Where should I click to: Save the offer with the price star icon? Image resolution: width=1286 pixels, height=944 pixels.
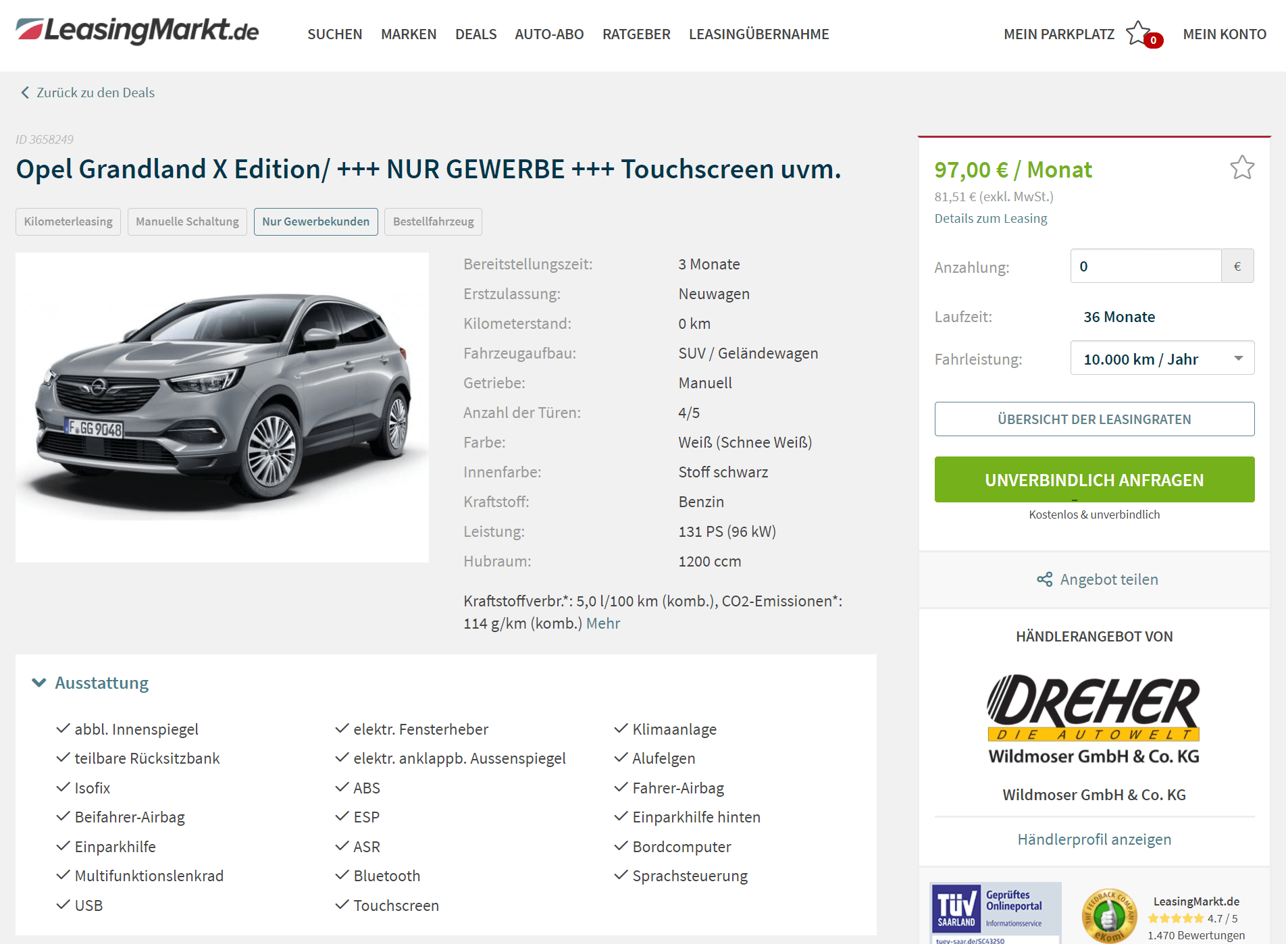(x=1241, y=167)
